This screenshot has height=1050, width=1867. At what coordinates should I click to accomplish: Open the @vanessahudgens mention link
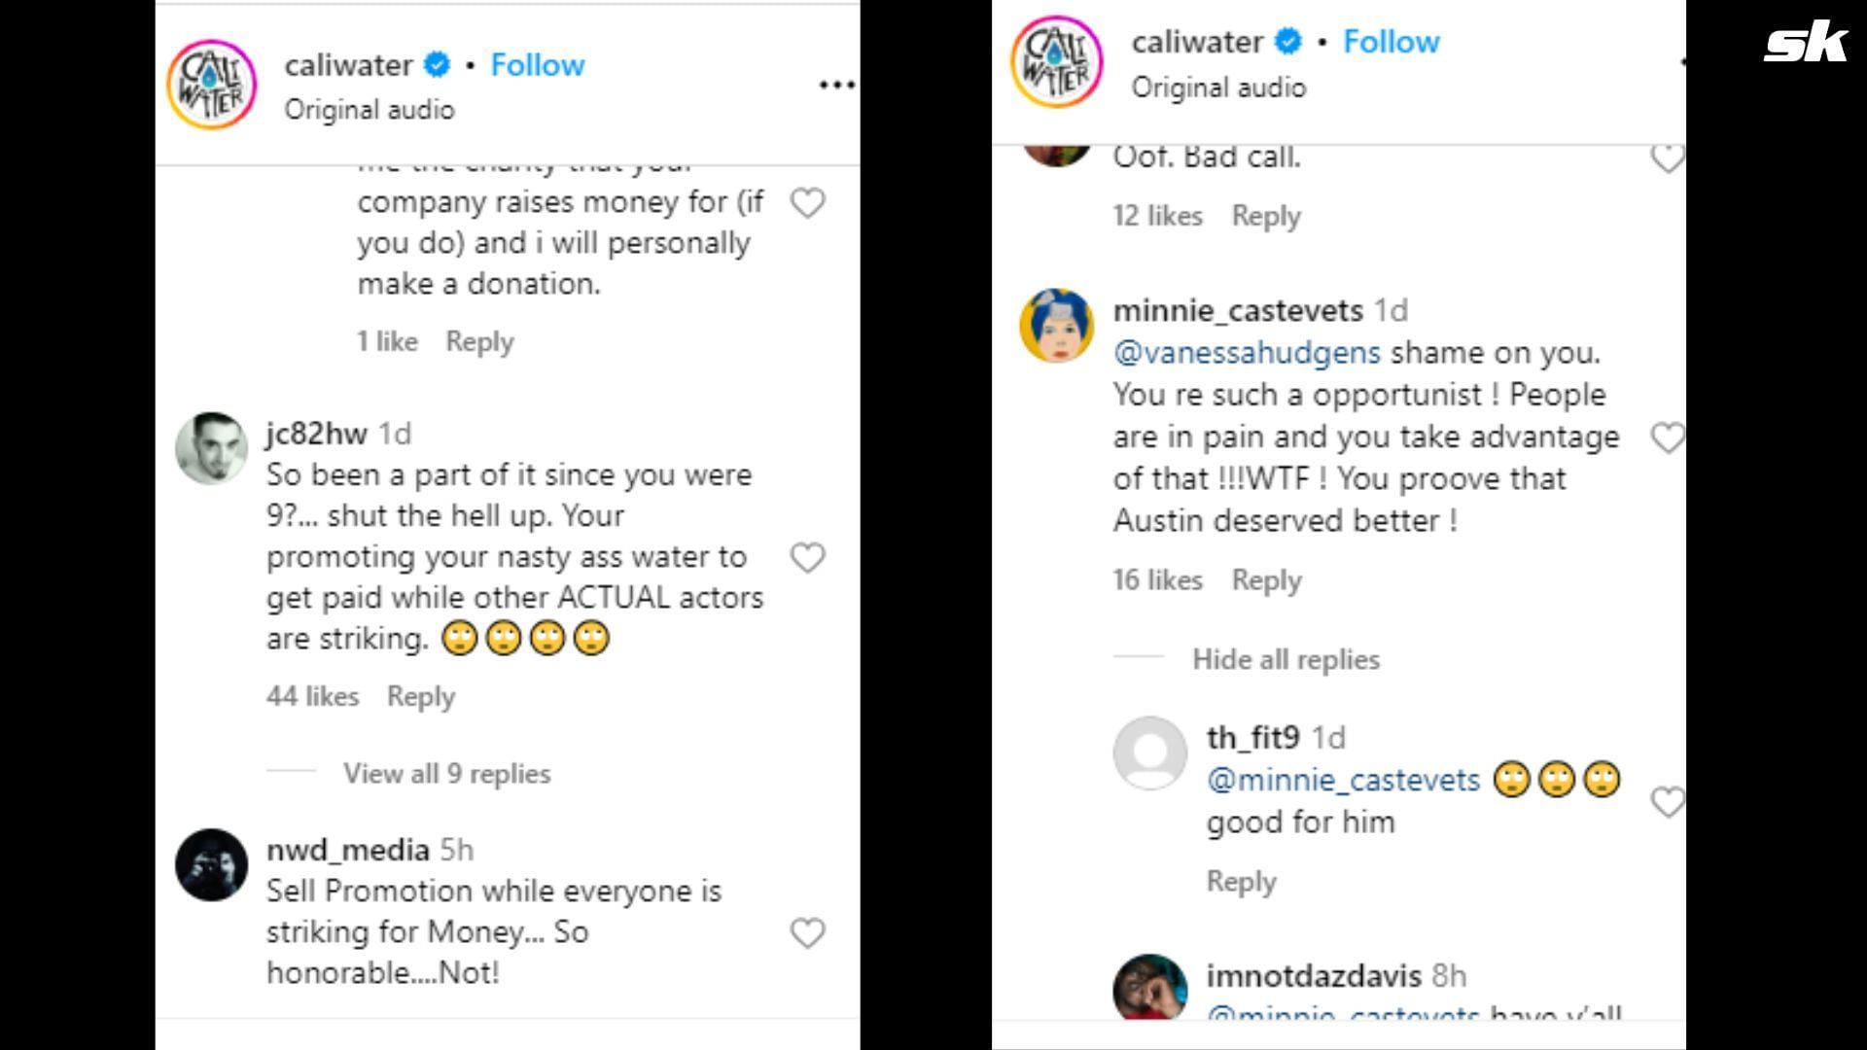pyautogui.click(x=1247, y=353)
